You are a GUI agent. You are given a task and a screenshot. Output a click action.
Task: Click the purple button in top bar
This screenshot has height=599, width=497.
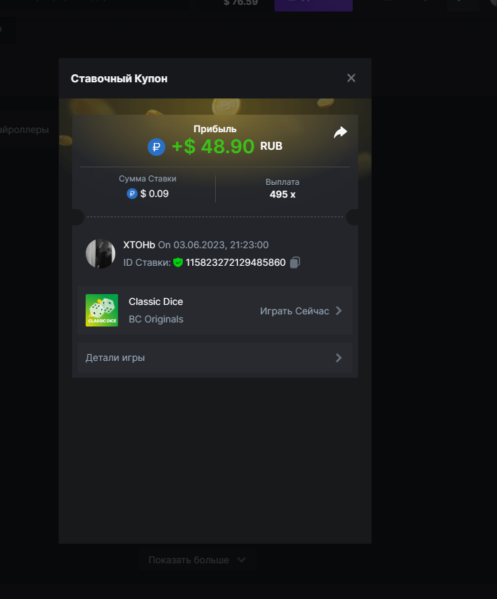tap(313, 4)
